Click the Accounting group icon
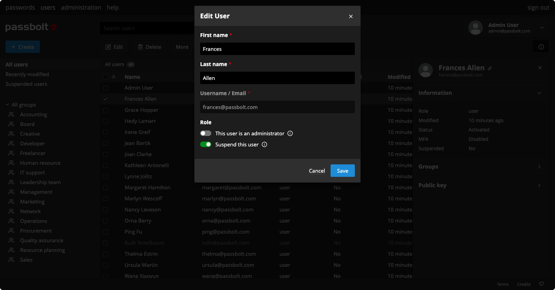This screenshot has width=555, height=290. coord(11,114)
